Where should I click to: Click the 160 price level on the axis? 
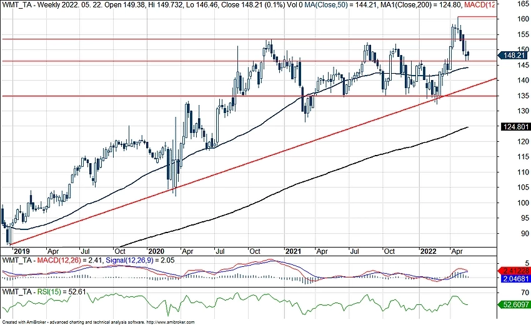[524, 19]
